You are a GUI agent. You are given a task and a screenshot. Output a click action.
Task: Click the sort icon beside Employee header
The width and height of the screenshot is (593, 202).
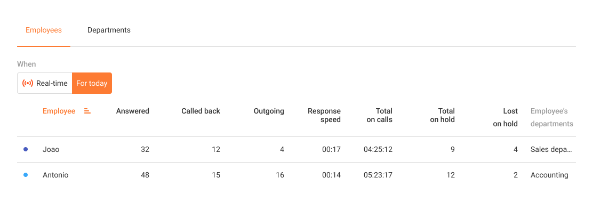coord(87,111)
